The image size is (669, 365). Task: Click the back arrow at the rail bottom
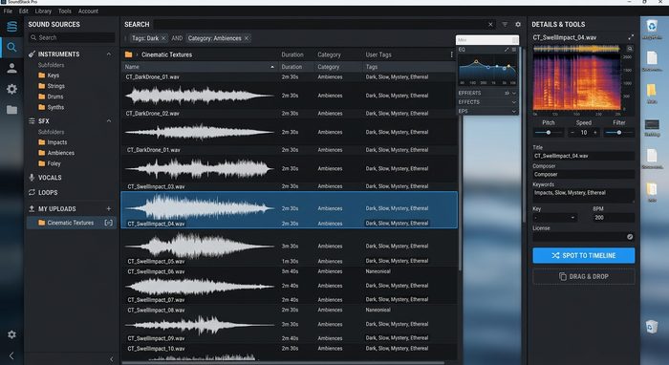pos(11,355)
